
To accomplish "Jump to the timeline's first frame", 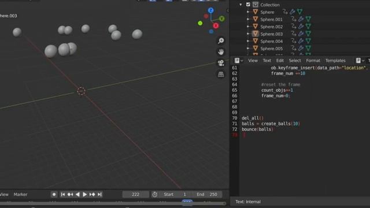I will tap(63, 194).
